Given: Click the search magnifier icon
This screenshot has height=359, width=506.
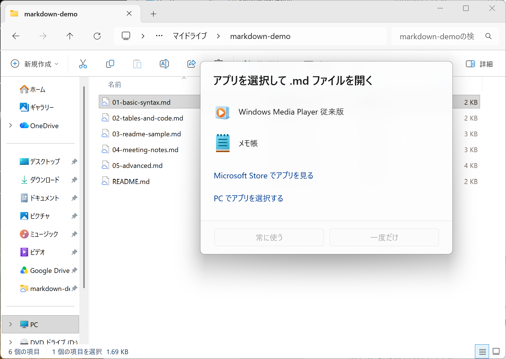Looking at the screenshot, I should click(x=488, y=36).
